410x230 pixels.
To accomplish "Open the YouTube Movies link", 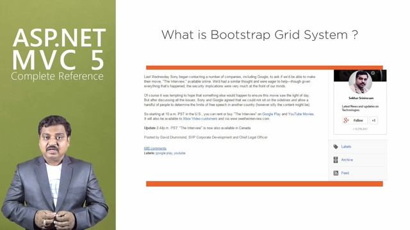I will [300, 114].
